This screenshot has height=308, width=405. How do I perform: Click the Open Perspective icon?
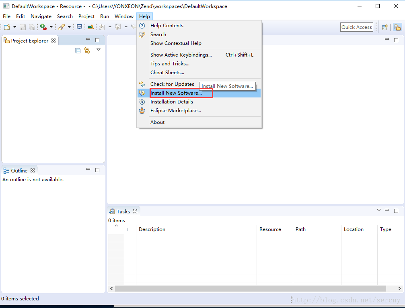[385, 27]
